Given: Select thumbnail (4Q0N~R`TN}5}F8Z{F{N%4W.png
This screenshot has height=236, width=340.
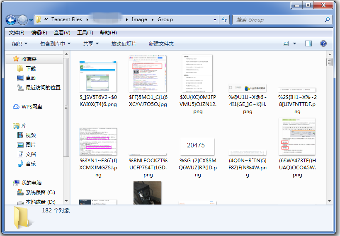Looking at the screenshot, I should pyautogui.click(x=247, y=153).
